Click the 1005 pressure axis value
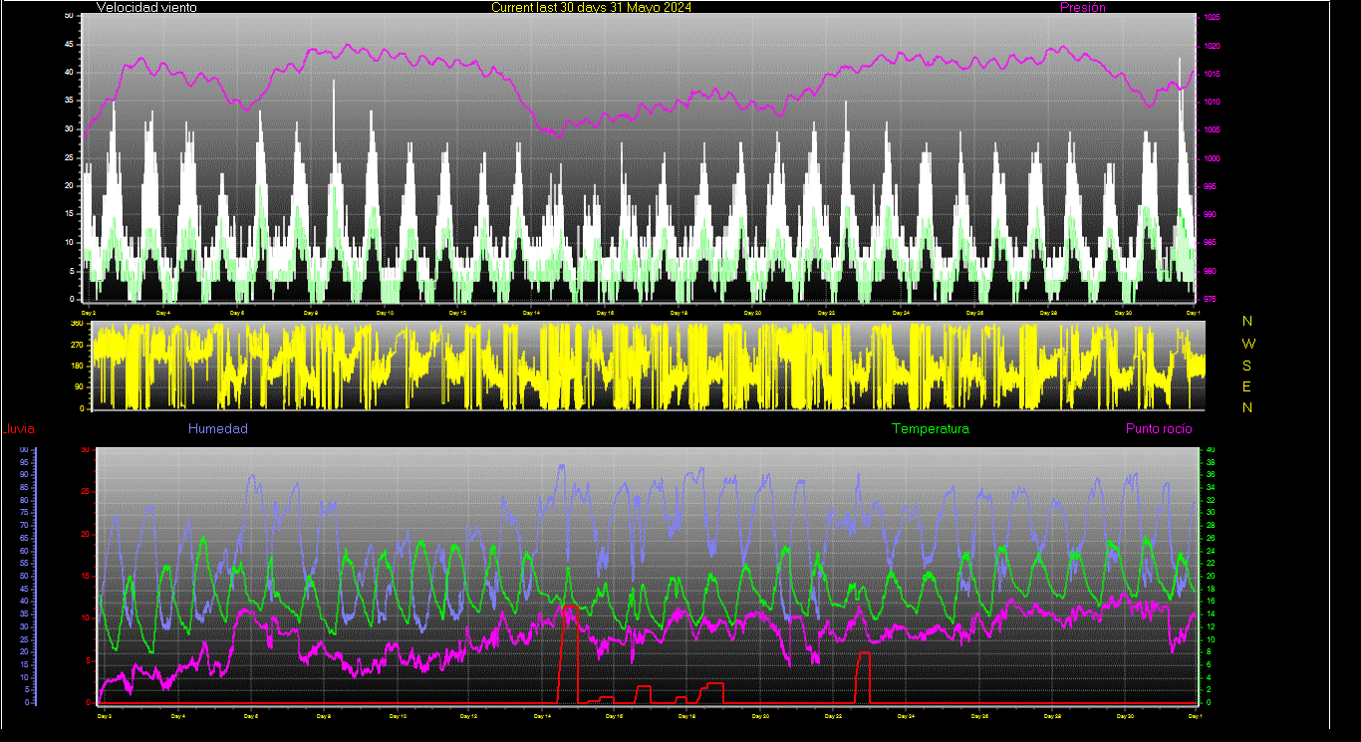 1213,130
